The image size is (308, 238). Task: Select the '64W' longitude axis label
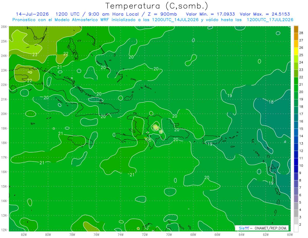coord(242,234)
